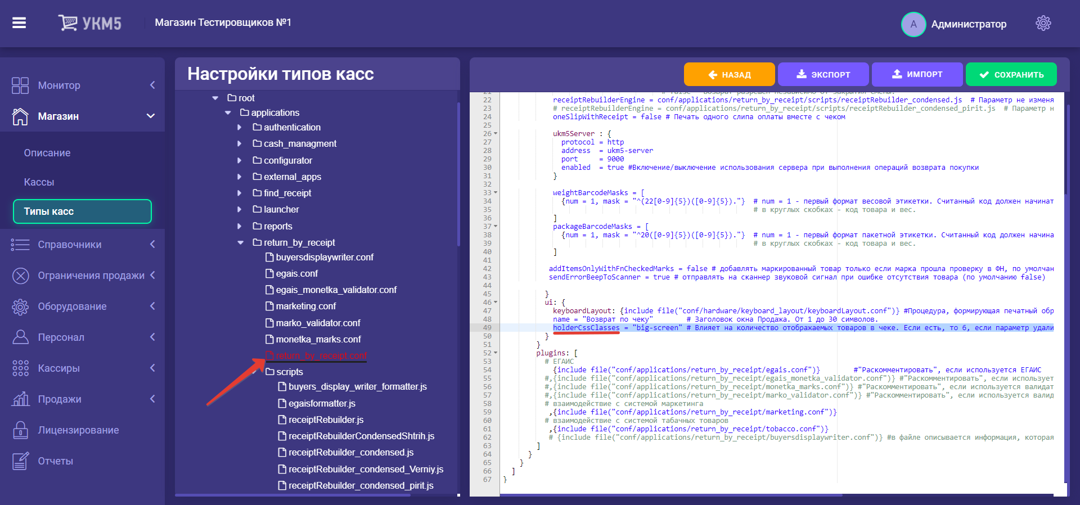This screenshot has height=505, width=1080.
Task: Open return_by_receipt.conf file
Action: [x=321, y=355]
